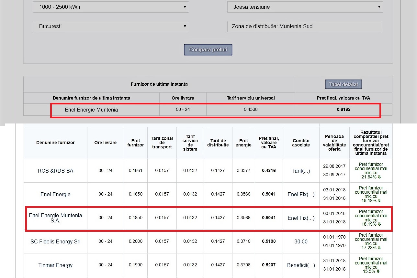Click green down arrow beside 15.5%
The height and width of the screenshot is (278, 417).
pos(378,271)
